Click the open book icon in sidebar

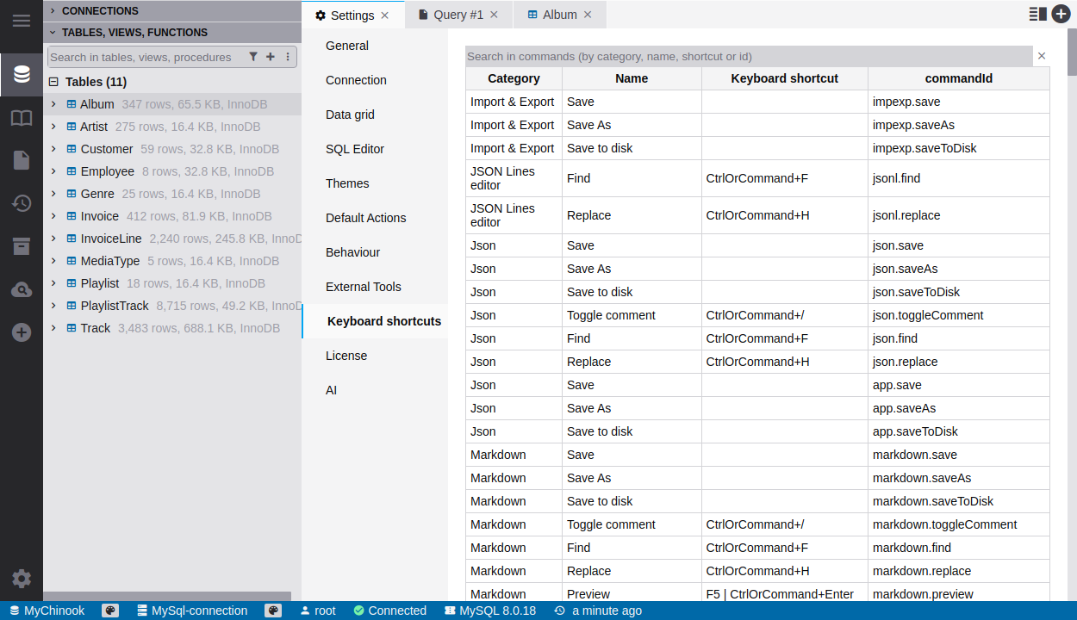point(22,117)
